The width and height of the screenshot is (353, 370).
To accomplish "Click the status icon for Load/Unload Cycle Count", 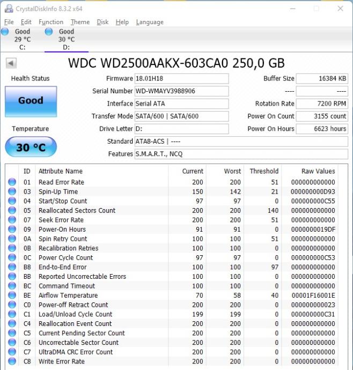I will pyautogui.click(x=12, y=314).
